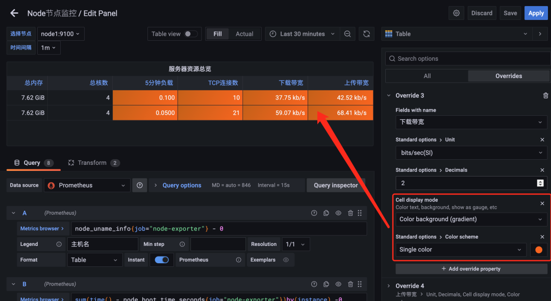This screenshot has height=301, width=551.
Task: Zoom out time range magnifier icon
Action: 347,34
